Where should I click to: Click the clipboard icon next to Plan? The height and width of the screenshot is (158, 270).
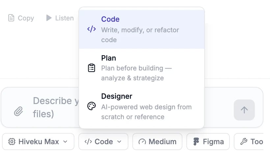92,68
